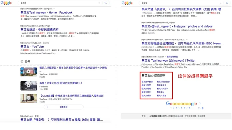
Task: Click the 蔡英文的相關搜尋 heading text
Action: coord(153,76)
